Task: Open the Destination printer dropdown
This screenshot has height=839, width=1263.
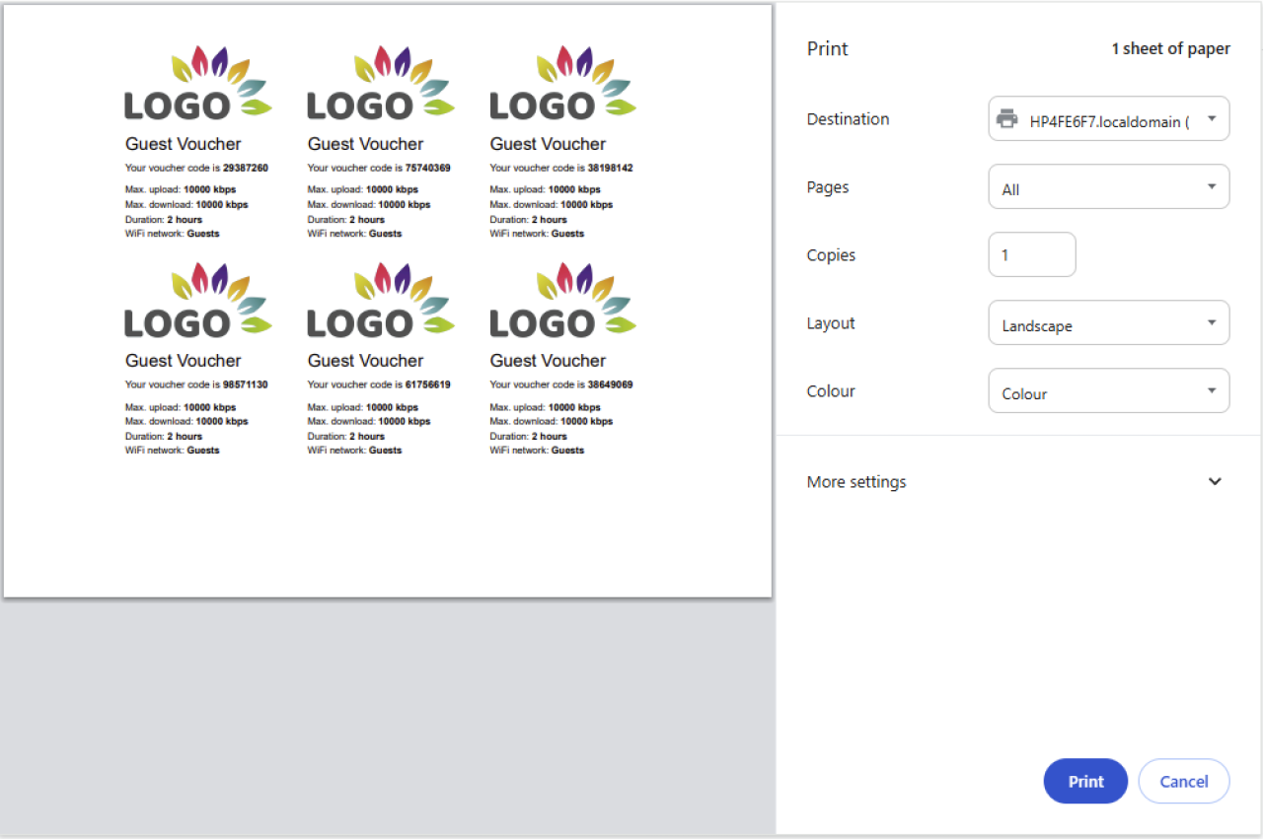Action: point(1108,119)
